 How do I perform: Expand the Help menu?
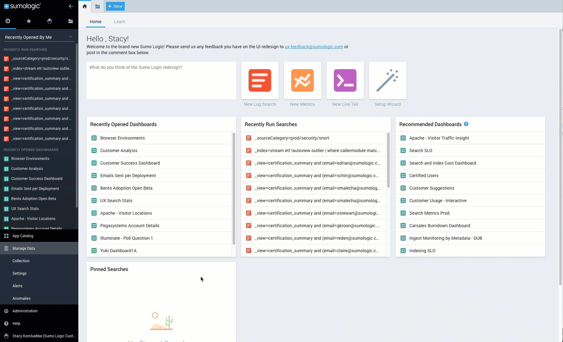16,323
